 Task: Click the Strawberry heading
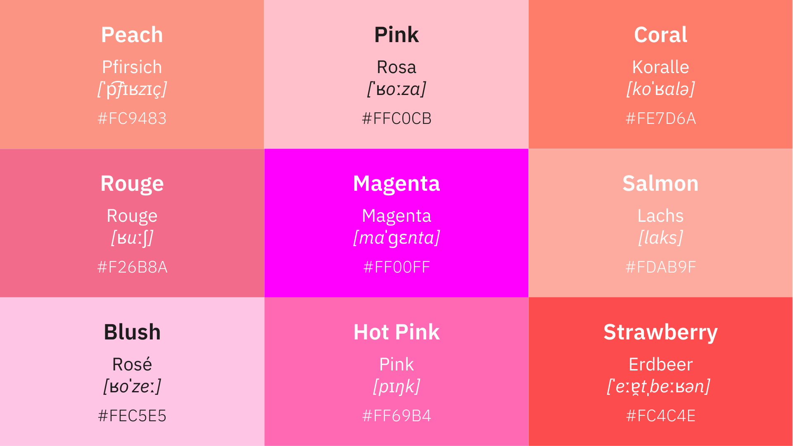(661, 333)
